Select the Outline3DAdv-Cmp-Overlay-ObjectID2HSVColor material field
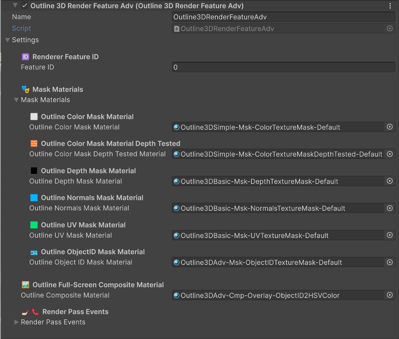 click(x=278, y=295)
